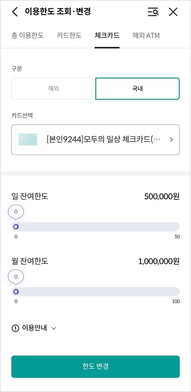Screen dimensions: 191x392
Task: Tap the teal check card thumbnail image
Action: [x=28, y=139]
